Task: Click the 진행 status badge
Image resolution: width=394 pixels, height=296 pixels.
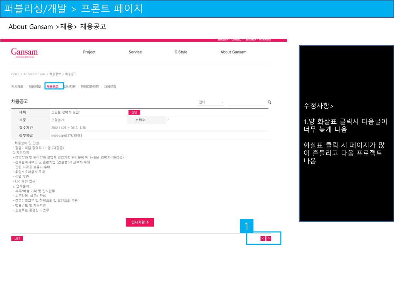Action: tap(134, 112)
